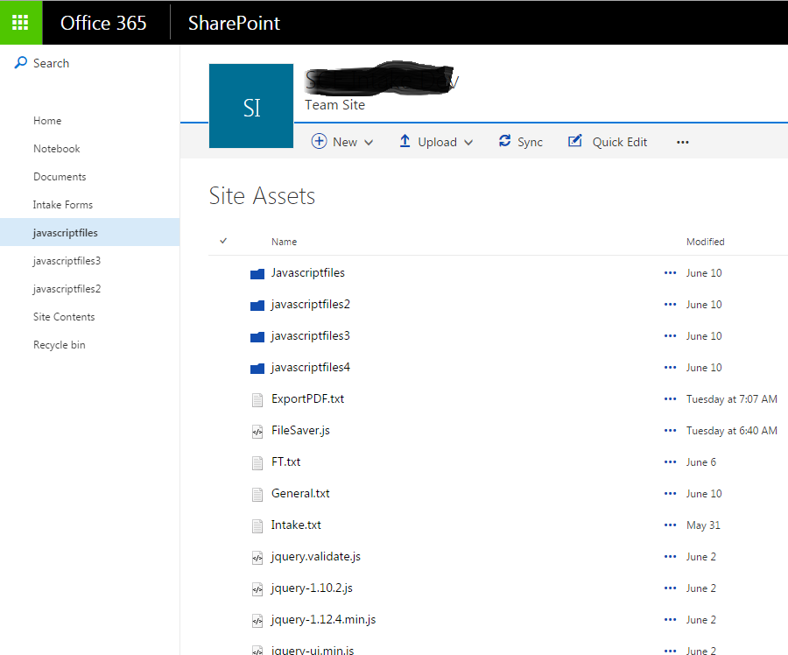Open the Team Site link
Image resolution: width=788 pixels, height=655 pixels.
point(334,104)
